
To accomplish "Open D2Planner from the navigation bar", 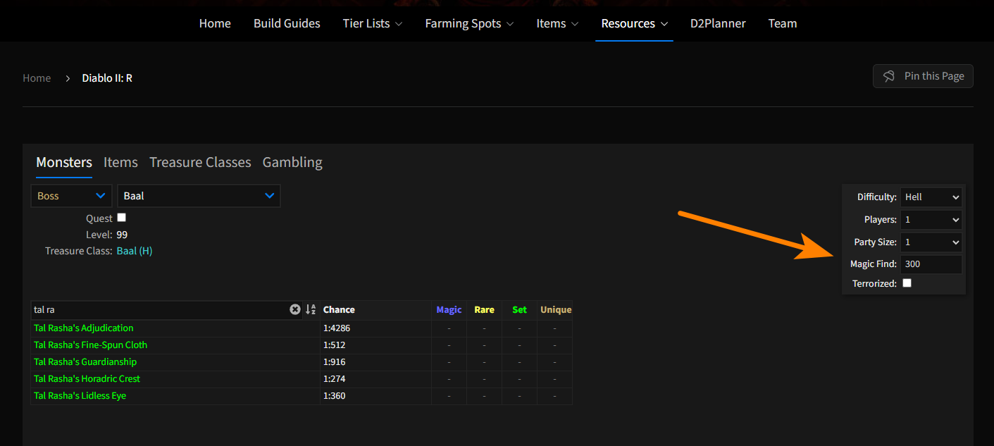I will pos(718,23).
